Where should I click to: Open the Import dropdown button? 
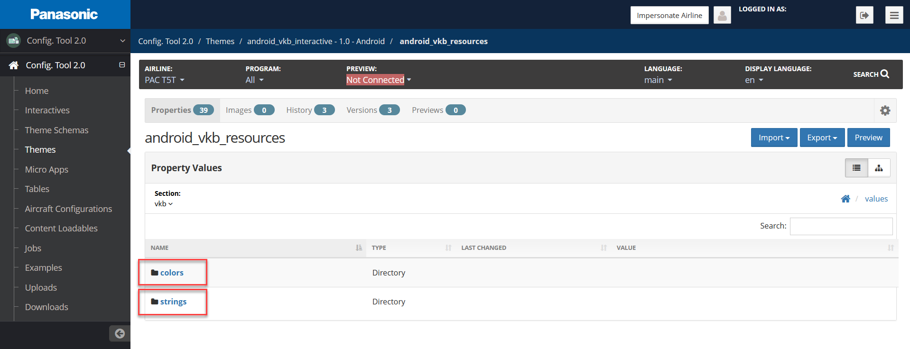[774, 138]
